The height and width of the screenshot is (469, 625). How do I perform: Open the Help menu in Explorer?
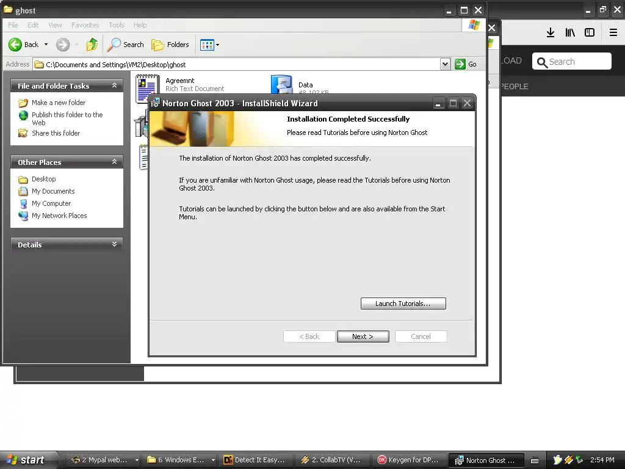[x=140, y=25]
